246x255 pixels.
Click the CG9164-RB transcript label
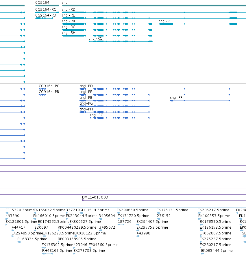pos(45,15)
